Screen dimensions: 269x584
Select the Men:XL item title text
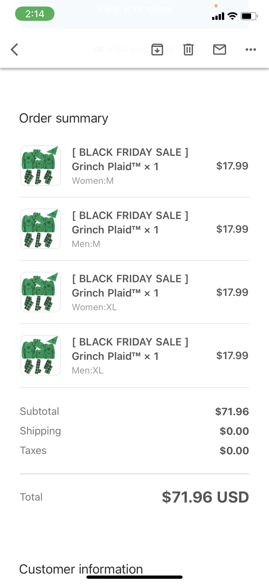click(x=130, y=349)
